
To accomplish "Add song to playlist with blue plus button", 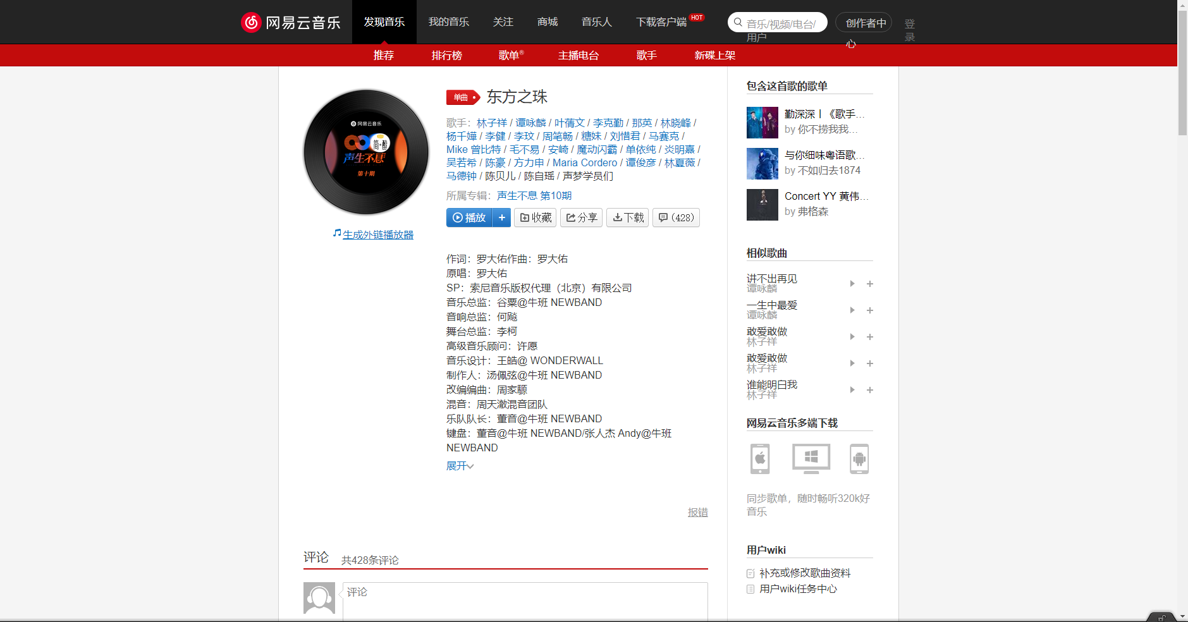I will coord(502,217).
